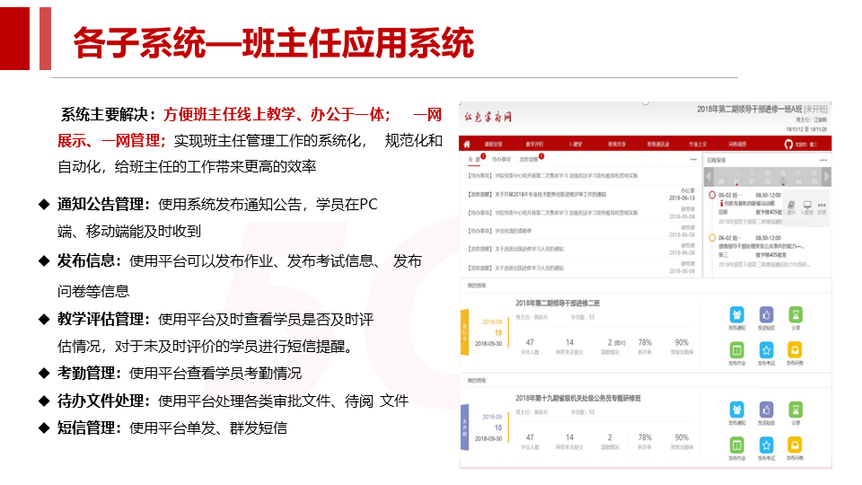Image resolution: width=862 pixels, height=485 pixels.
Task: Open the 课件 icon in the schedule entry
Action: (x=791, y=207)
